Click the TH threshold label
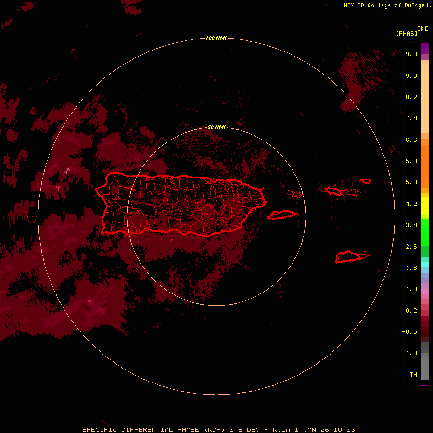This screenshot has width=433, height=433. [413, 374]
